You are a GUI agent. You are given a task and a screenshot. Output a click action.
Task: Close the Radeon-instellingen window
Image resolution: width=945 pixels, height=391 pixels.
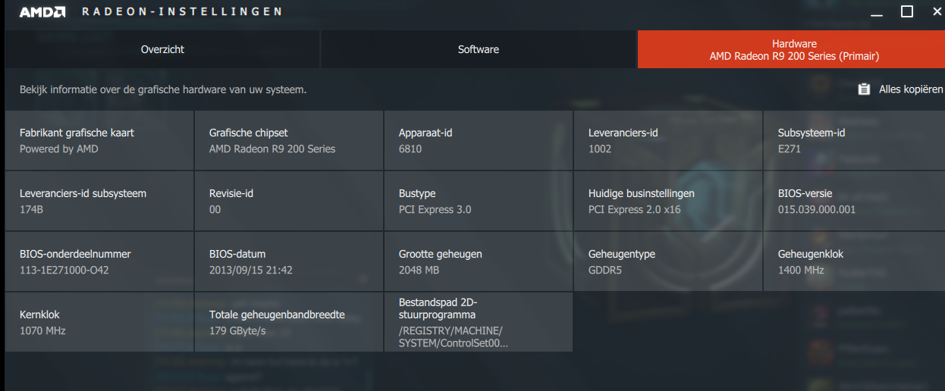(x=936, y=11)
